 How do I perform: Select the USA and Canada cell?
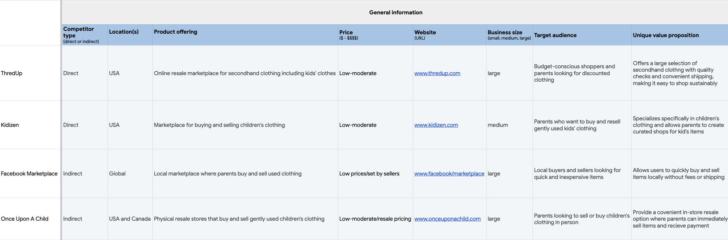coord(130,219)
